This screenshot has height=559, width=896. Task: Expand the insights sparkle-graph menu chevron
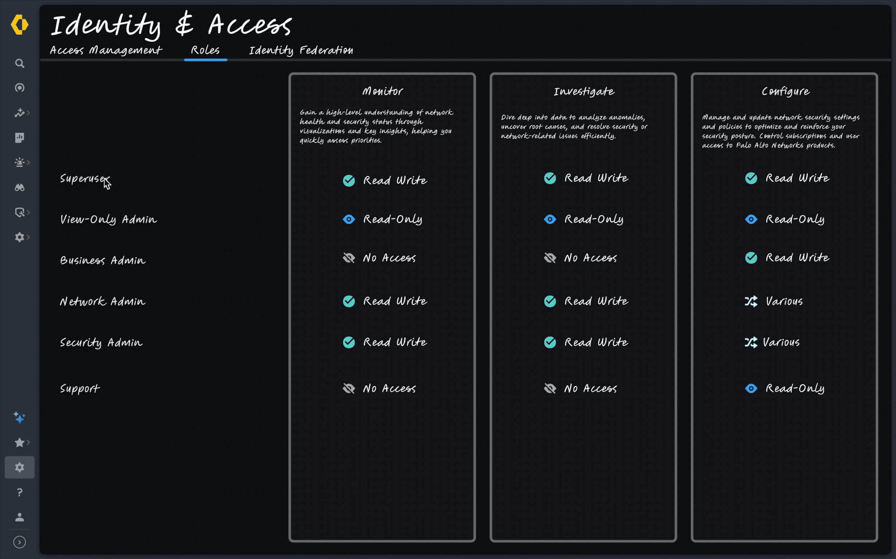tap(29, 112)
